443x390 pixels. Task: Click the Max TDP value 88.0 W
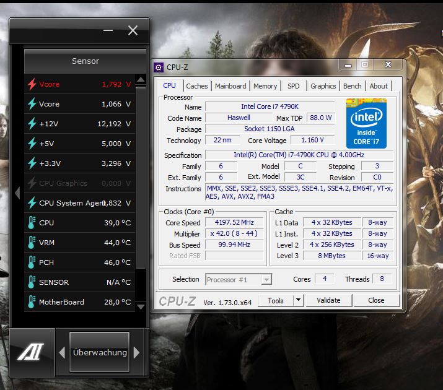321,118
